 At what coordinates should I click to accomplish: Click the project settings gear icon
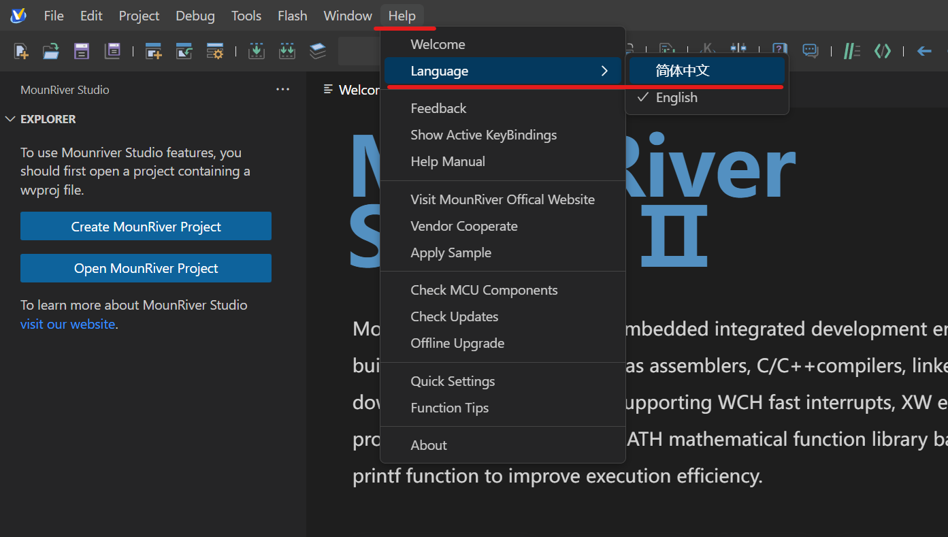pyautogui.click(x=215, y=51)
